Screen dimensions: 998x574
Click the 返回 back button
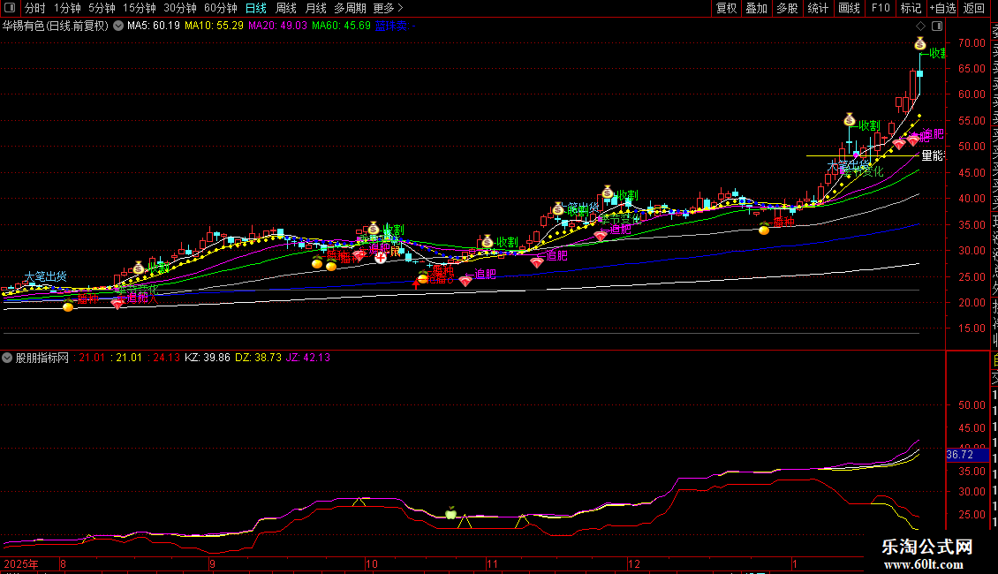click(x=974, y=8)
